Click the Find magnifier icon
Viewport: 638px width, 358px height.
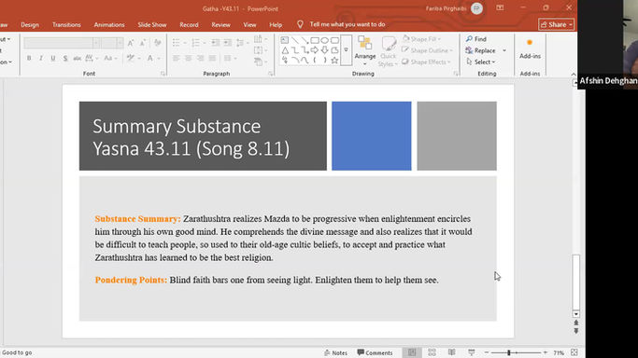469,39
